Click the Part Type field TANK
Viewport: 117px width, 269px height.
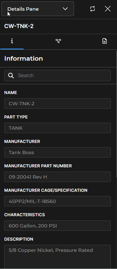coord(57,128)
